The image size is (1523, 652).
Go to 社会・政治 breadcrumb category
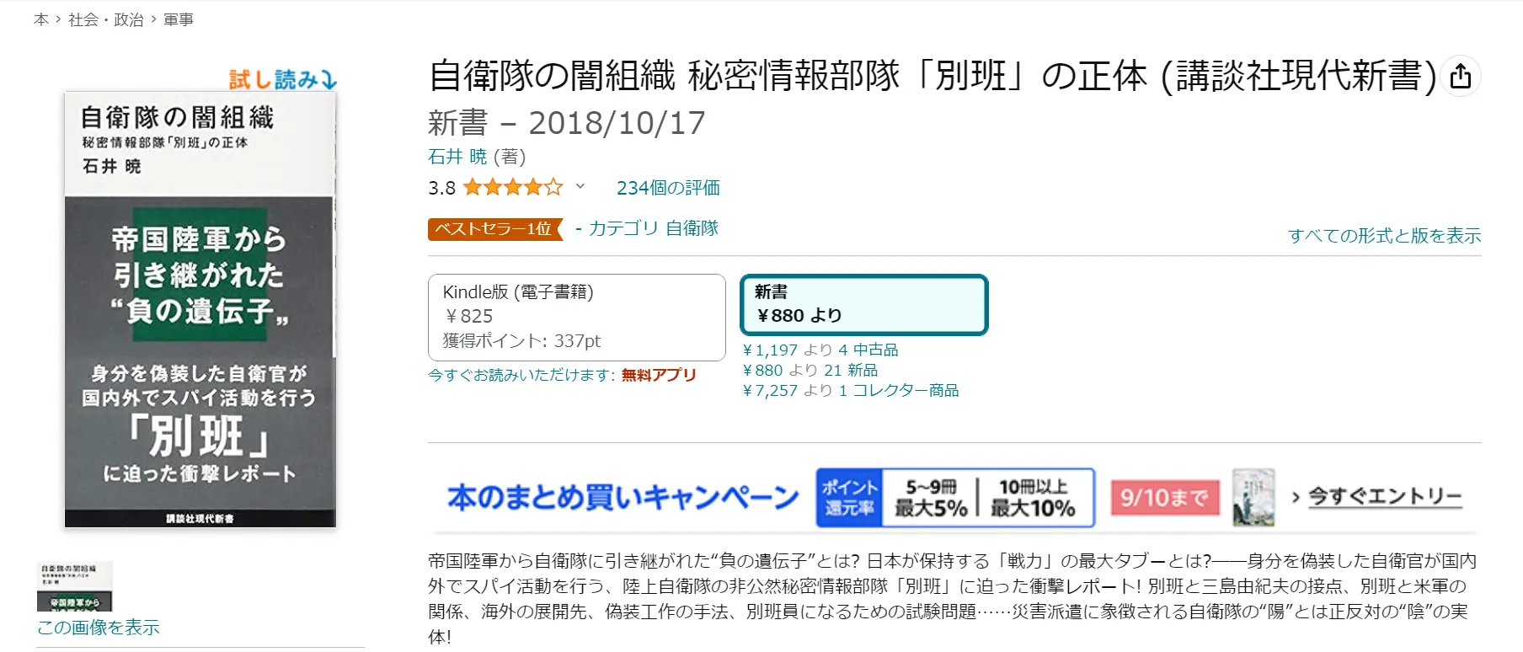tap(105, 19)
